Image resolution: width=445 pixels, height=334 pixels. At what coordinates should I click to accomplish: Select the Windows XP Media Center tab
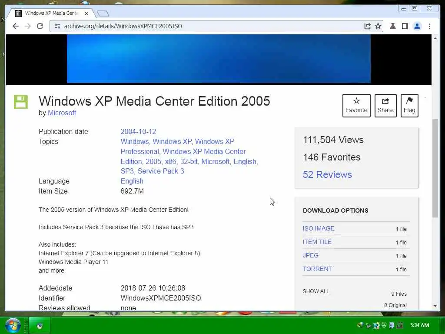tap(51, 13)
